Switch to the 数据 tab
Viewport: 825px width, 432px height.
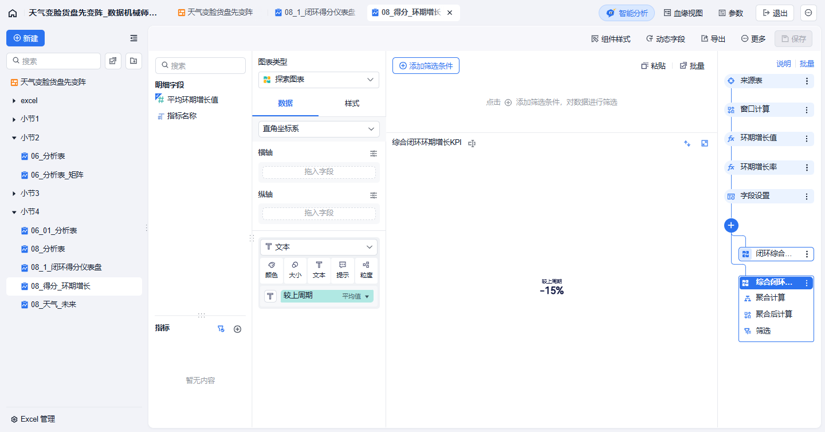285,104
